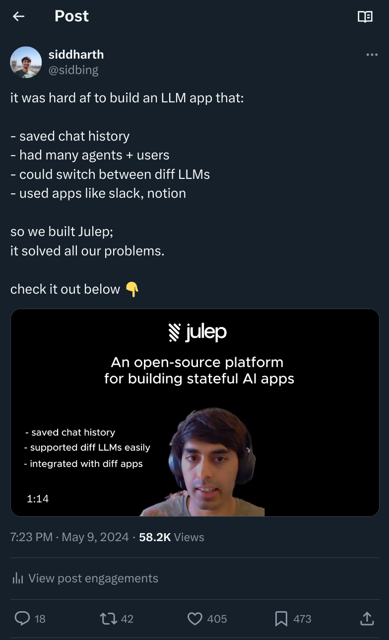Click the reply speech bubble icon
The height and width of the screenshot is (640, 389).
[22, 618]
